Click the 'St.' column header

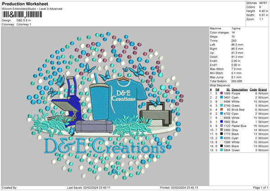pos(228,90)
